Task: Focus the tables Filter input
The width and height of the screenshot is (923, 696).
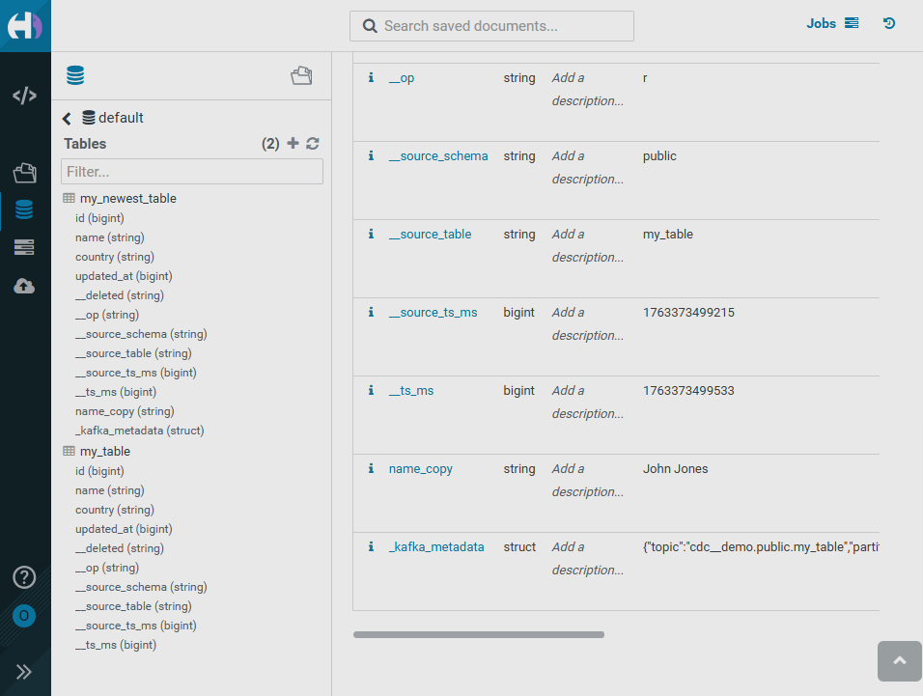Action: (191, 172)
